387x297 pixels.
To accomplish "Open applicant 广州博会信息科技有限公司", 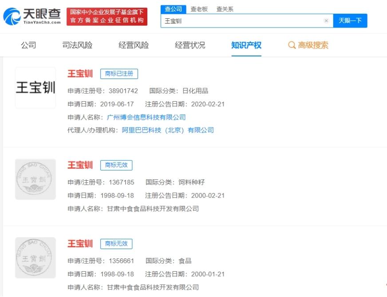I will (146, 117).
